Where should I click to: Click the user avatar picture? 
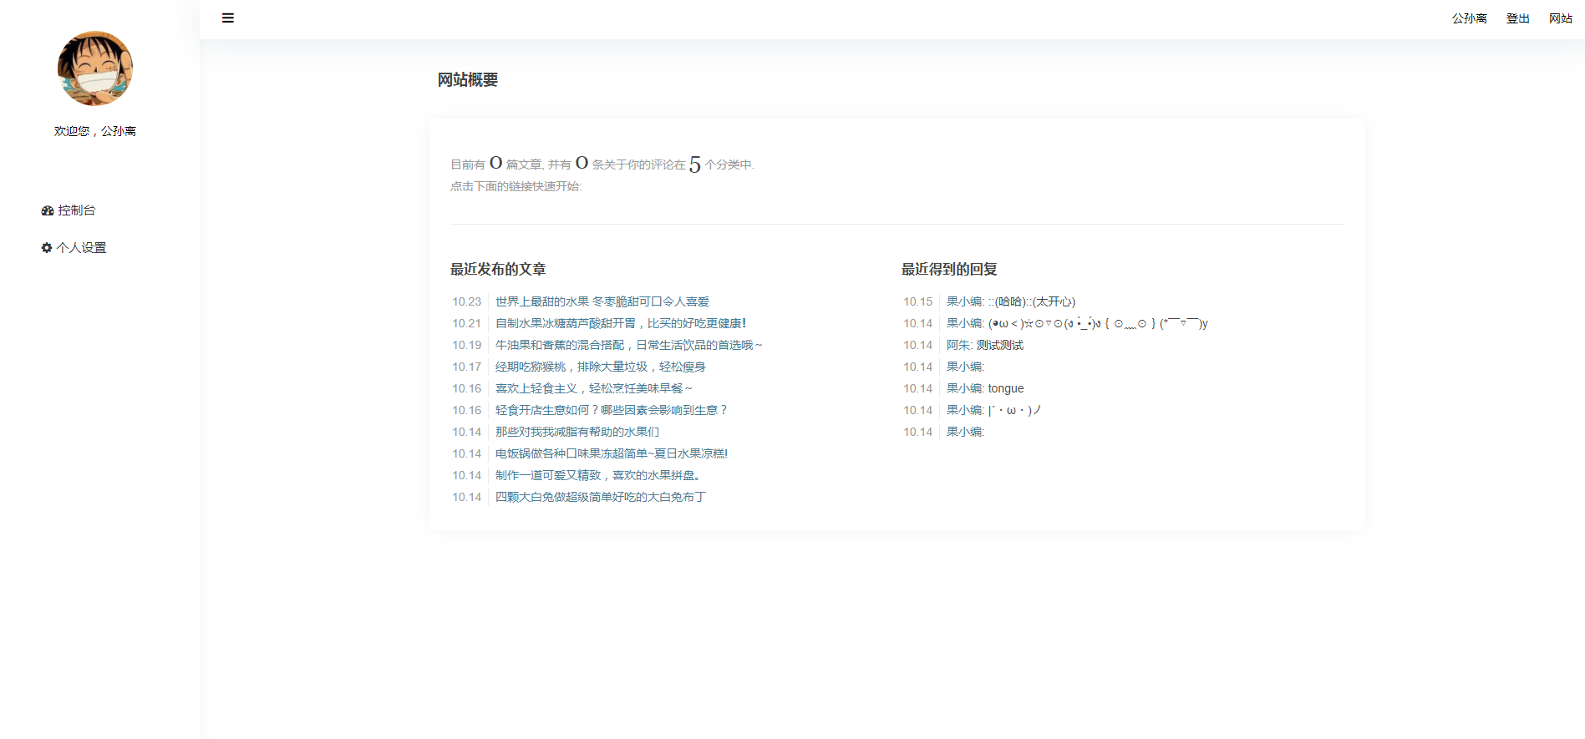point(95,68)
